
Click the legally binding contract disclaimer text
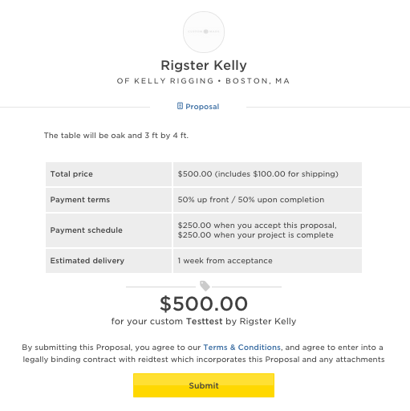[x=204, y=353]
